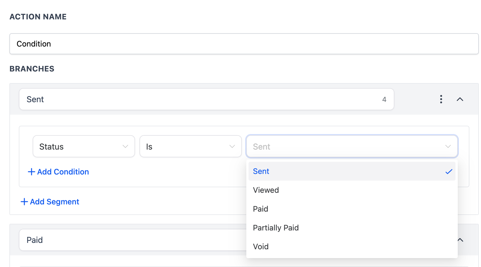481x267 pixels.
Task: Click the plus icon beside Add Condition
Action: click(31, 172)
